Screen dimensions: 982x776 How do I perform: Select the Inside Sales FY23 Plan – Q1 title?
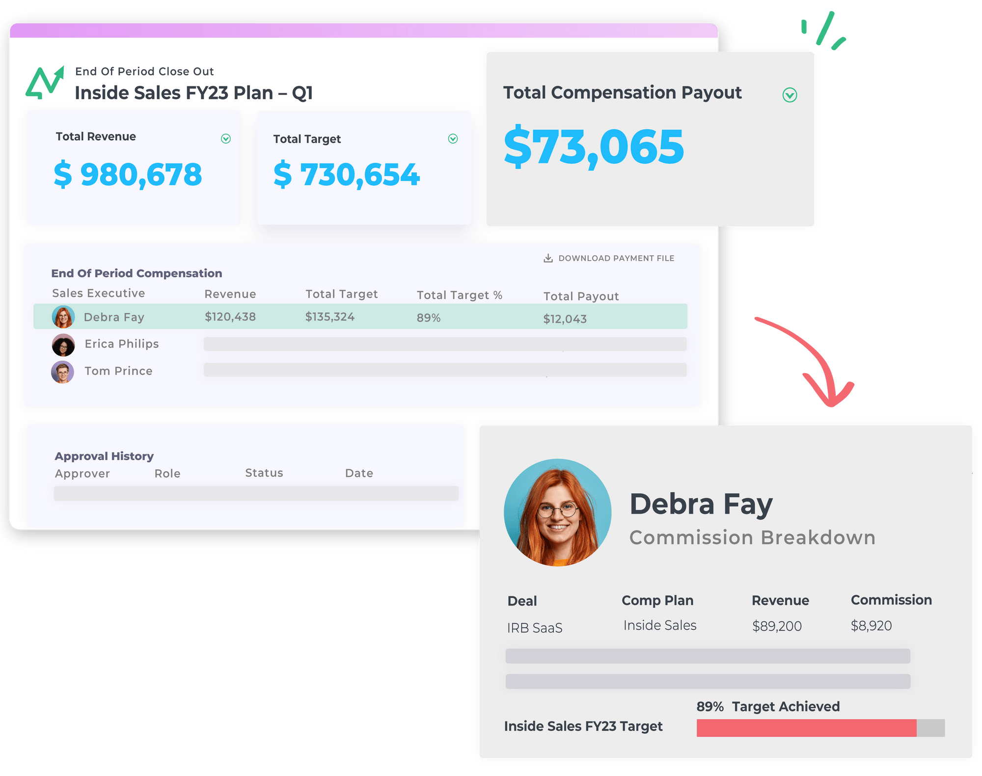coord(195,92)
